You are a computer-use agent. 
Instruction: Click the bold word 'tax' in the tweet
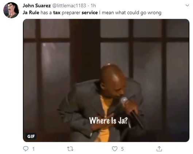(x=57, y=12)
